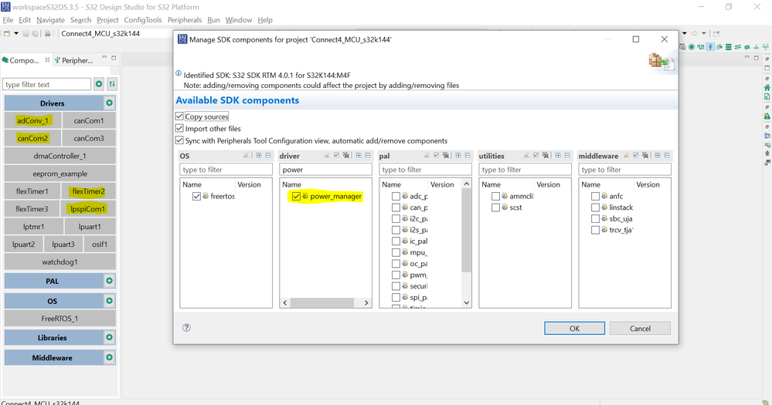Screen dimensions: 772x405
Task: Click the warning triangle icon in right sidebar
Action: click(767, 116)
